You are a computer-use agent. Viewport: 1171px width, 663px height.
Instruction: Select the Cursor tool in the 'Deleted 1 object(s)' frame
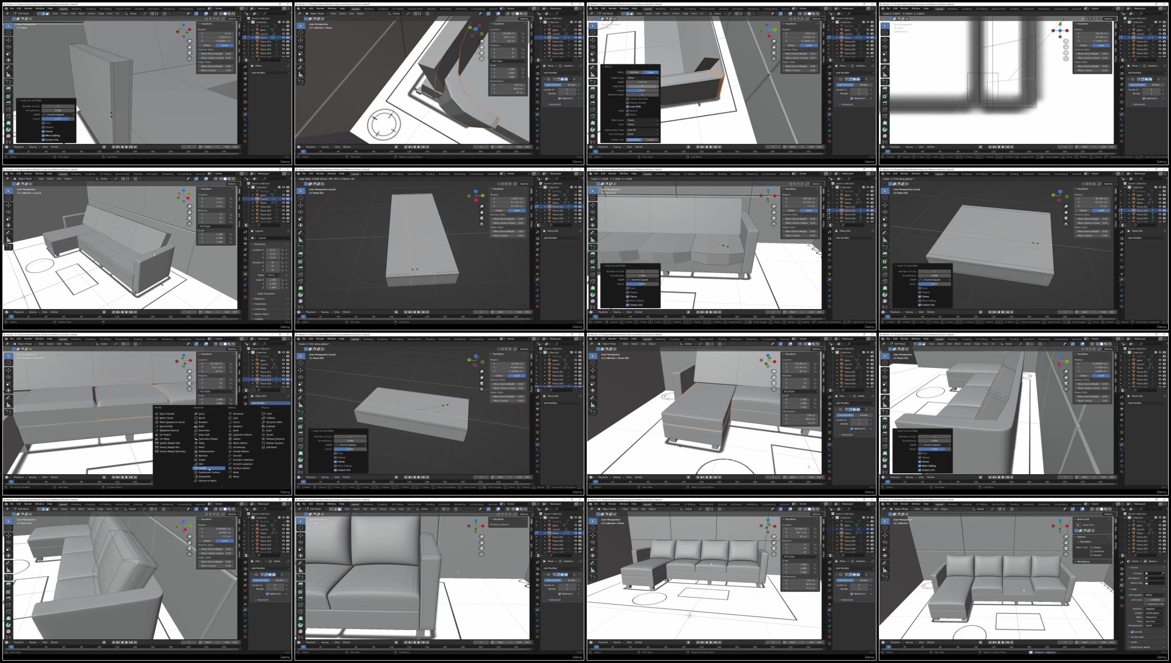pos(885,528)
